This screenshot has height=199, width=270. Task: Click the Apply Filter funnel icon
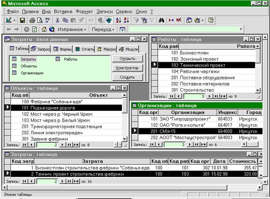(152, 20)
